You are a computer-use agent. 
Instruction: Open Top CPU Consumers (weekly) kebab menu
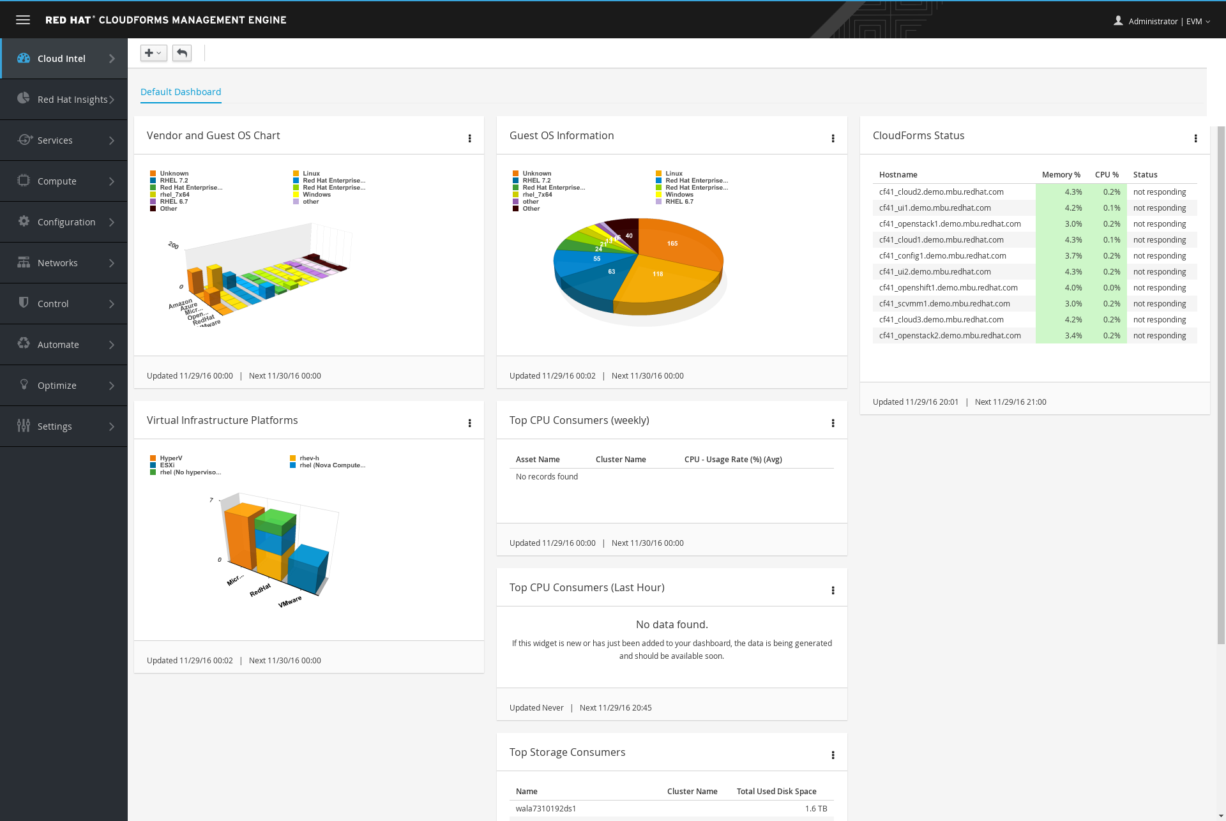point(833,423)
